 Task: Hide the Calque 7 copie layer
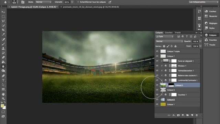(157, 51)
